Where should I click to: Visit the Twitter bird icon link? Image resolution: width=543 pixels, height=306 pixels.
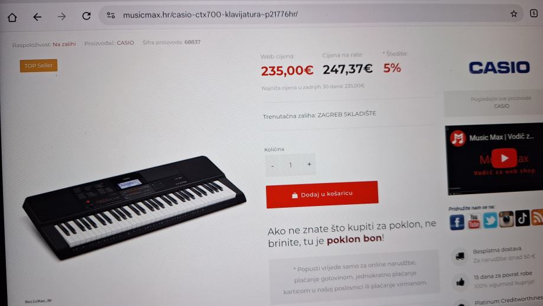pos(490,220)
